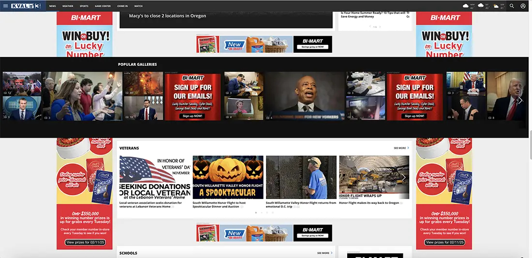This screenshot has width=532, height=258.
Task: Open the user account profile icon
Action: [x=523, y=6]
